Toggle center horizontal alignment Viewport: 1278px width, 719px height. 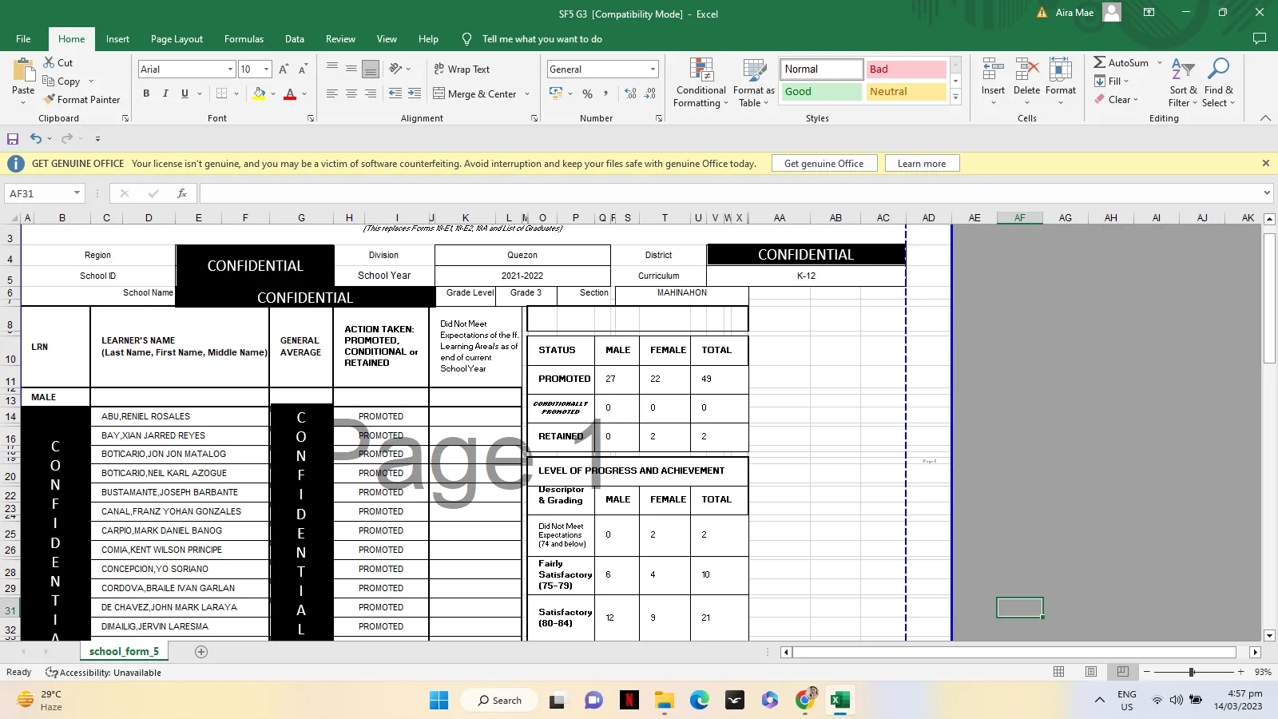point(351,93)
